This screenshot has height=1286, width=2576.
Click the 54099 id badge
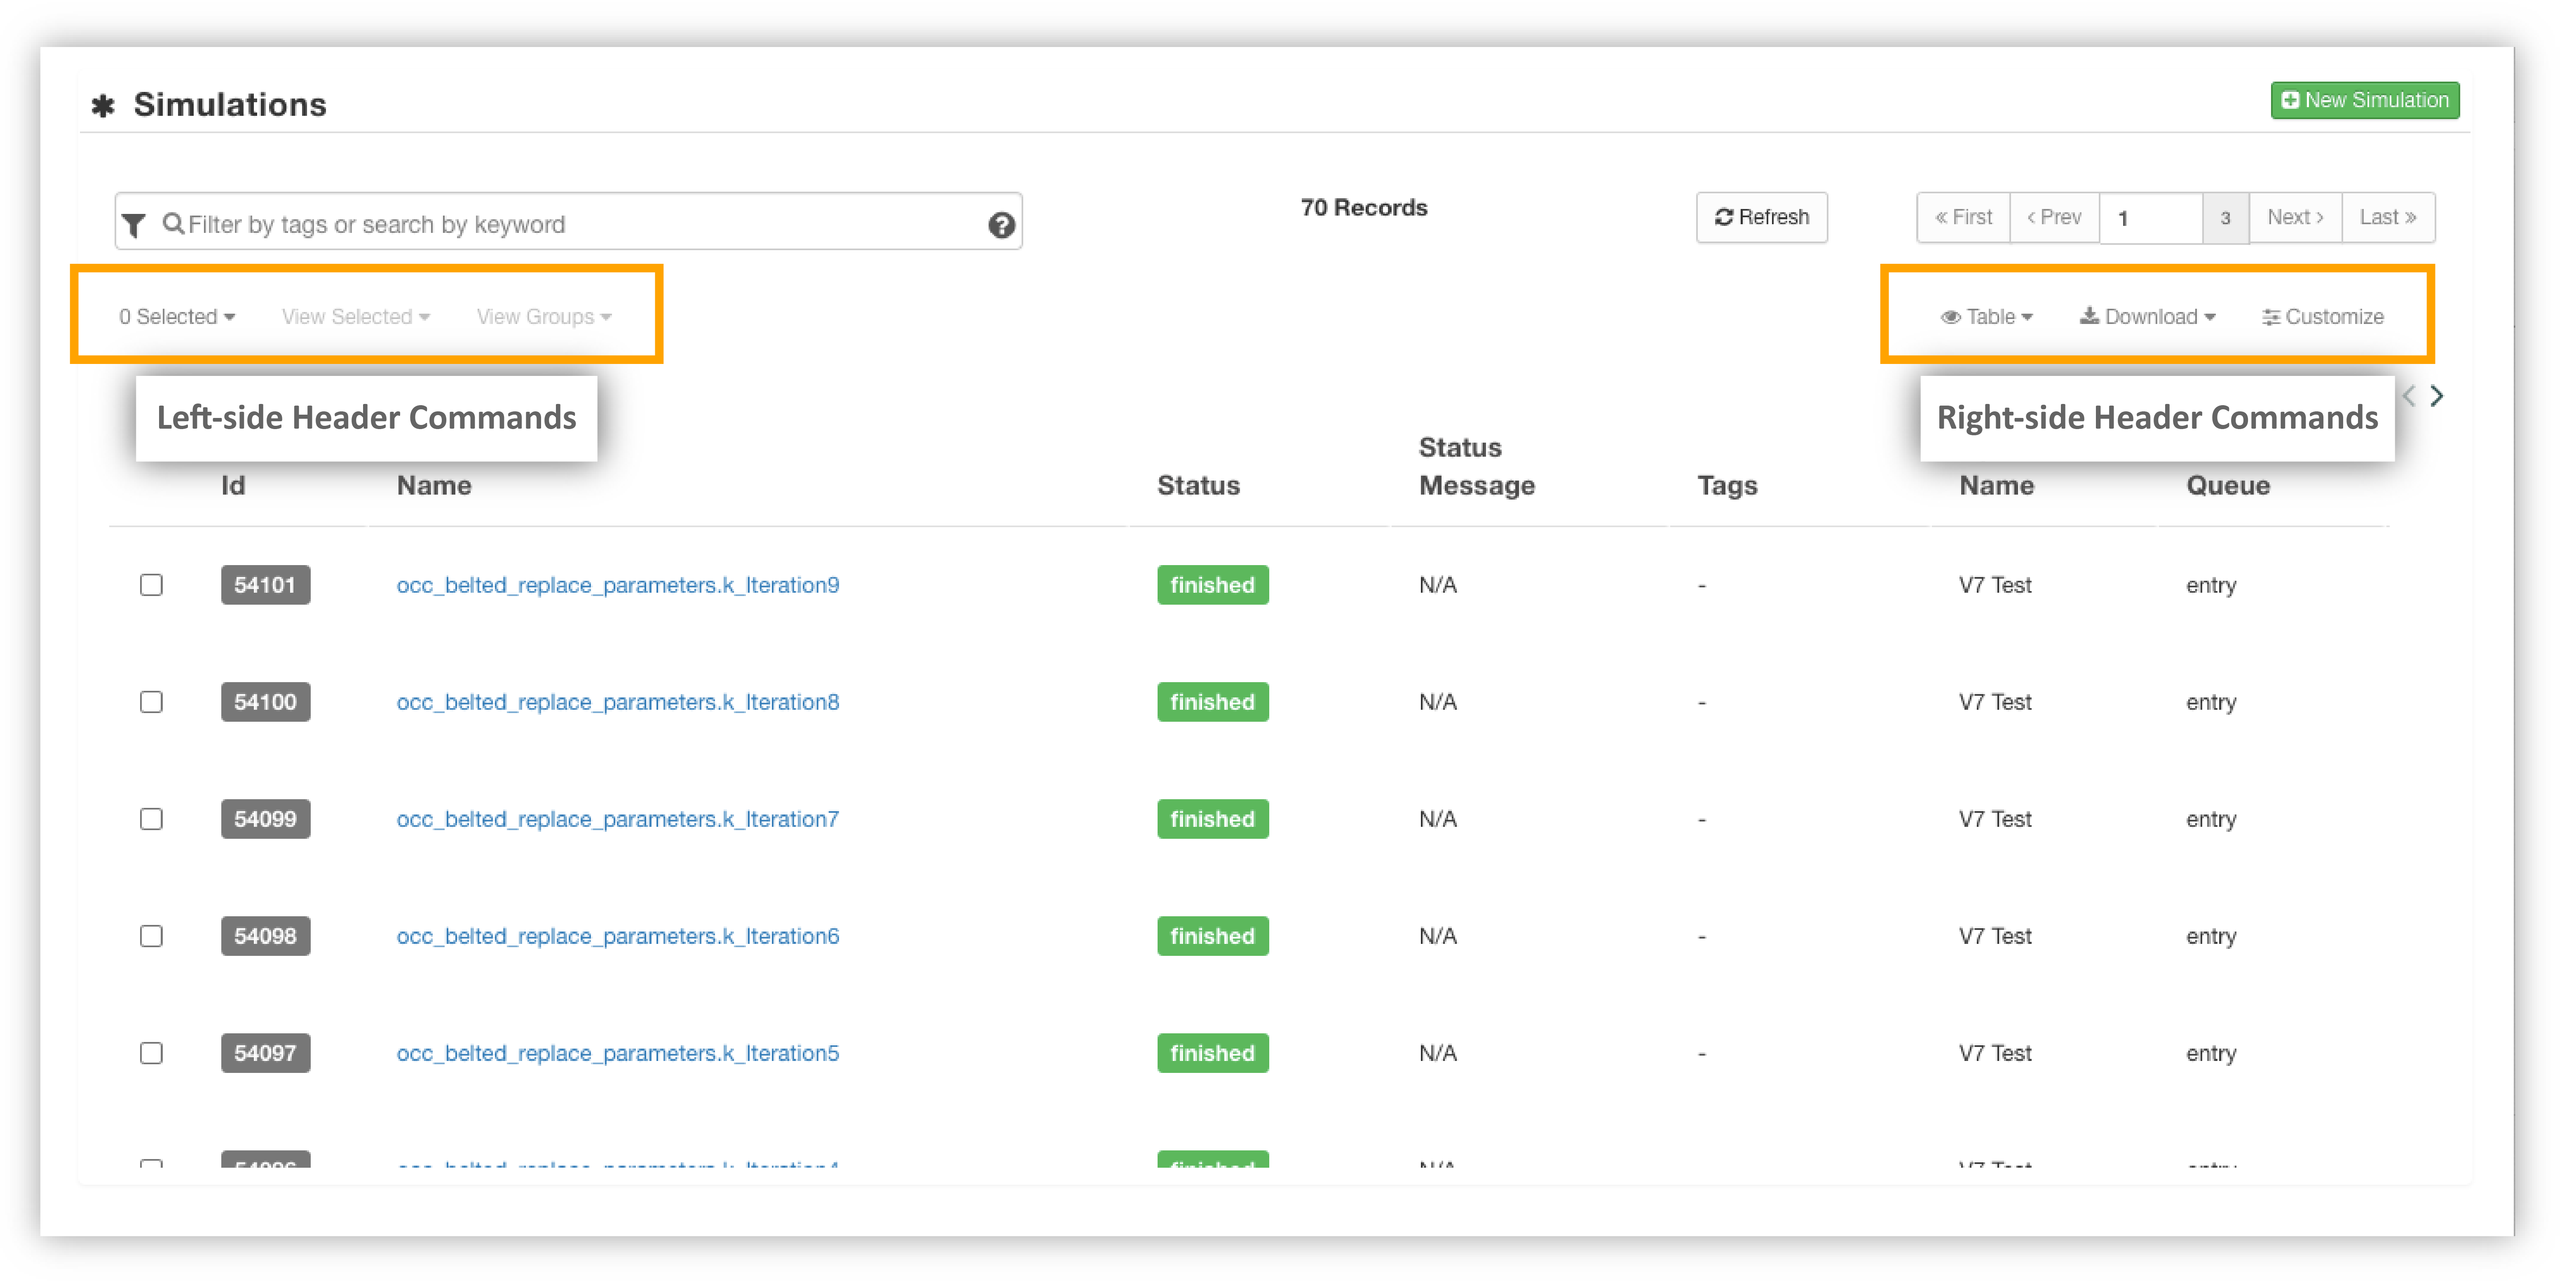tap(265, 819)
